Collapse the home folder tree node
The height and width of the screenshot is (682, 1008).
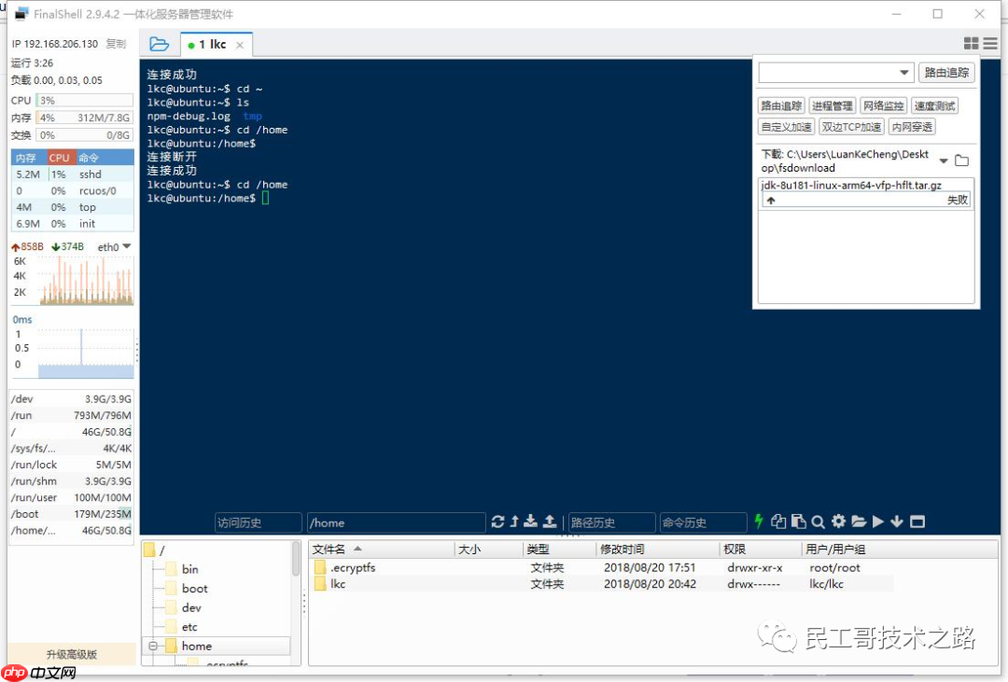tap(153, 646)
